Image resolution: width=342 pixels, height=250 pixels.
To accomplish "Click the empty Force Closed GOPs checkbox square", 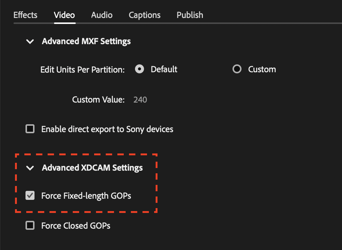I will click(30, 226).
